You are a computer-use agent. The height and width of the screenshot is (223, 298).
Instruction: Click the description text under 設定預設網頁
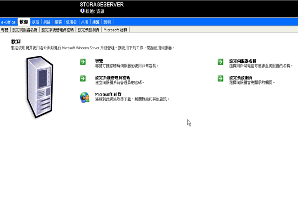pyautogui.click(x=252, y=82)
